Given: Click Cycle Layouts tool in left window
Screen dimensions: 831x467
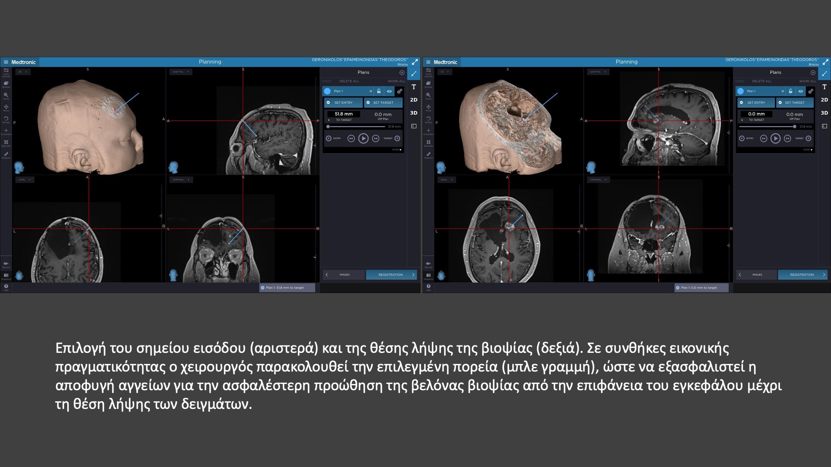Looking at the screenshot, I should pyautogui.click(x=6, y=72).
